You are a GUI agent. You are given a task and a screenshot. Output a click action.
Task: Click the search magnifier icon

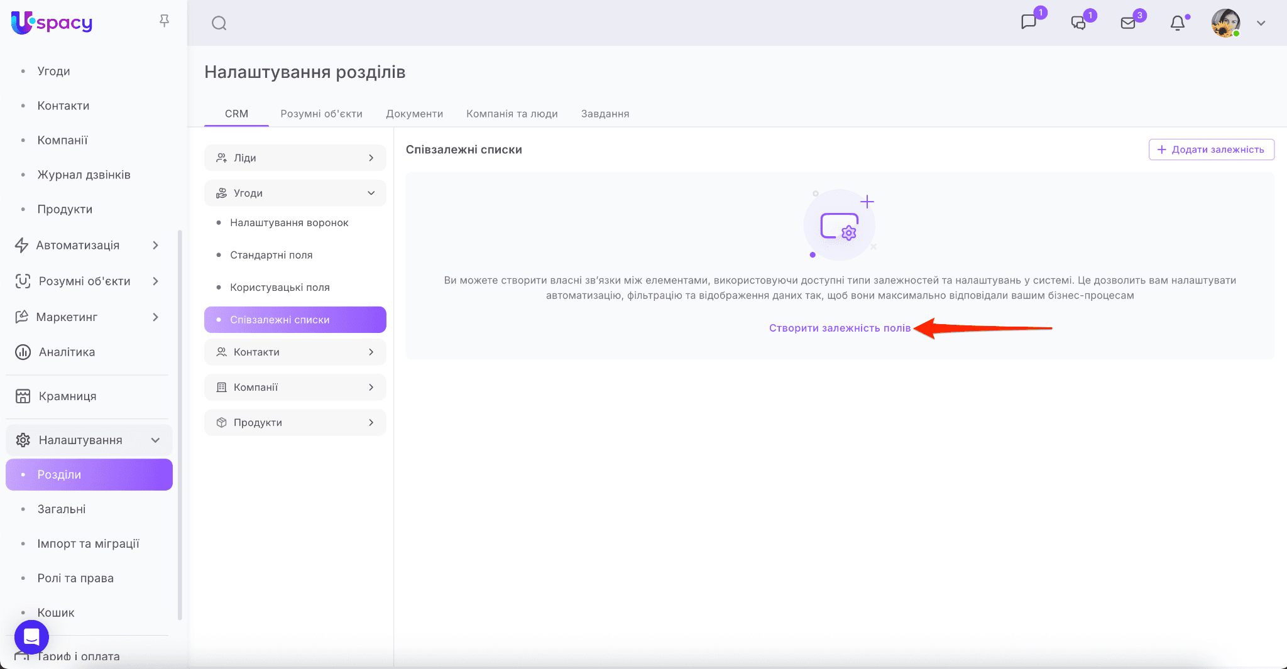coord(219,23)
